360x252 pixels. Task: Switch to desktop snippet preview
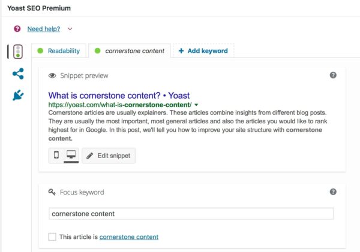(x=71, y=155)
